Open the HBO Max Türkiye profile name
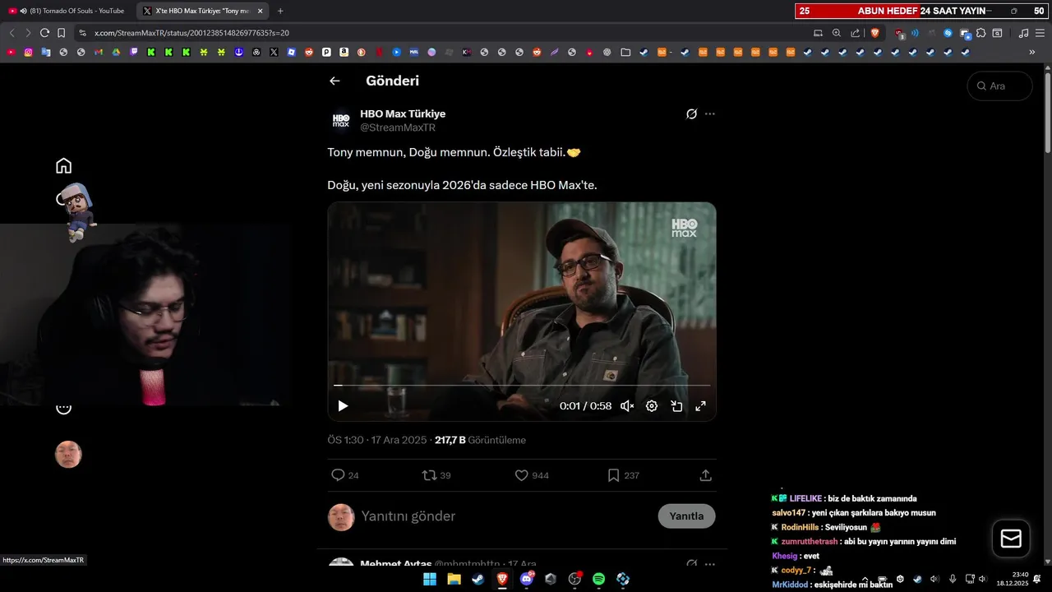1052x592 pixels. pos(403,113)
